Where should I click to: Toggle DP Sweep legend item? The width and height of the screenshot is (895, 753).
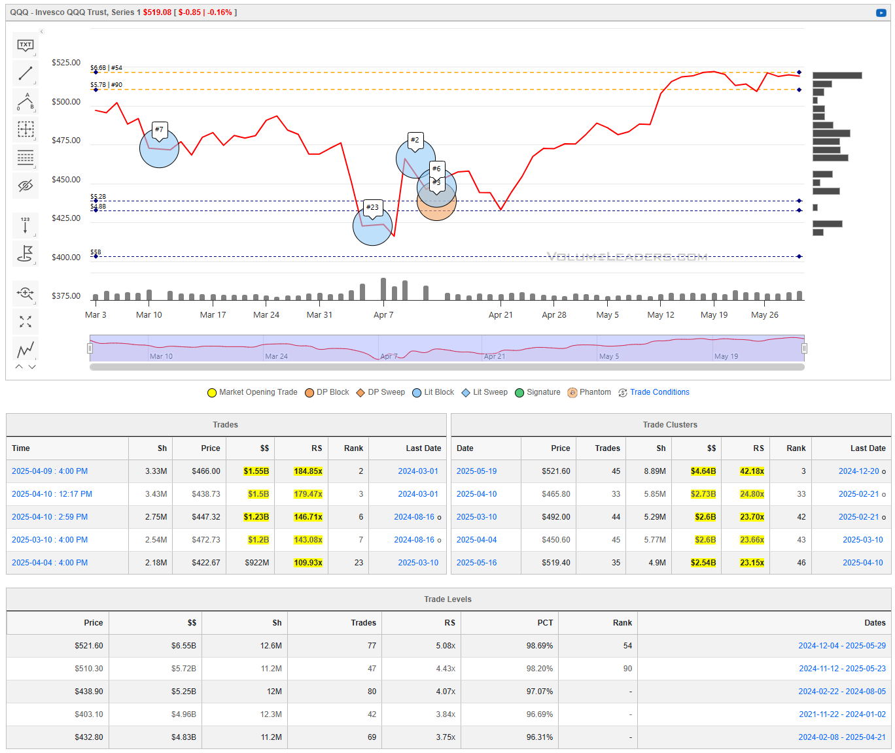380,392
